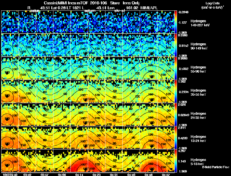231x176 pixels.
Task: Open the Hydrogen 149-227 keV panel at 04:14
Action: [79, 22]
